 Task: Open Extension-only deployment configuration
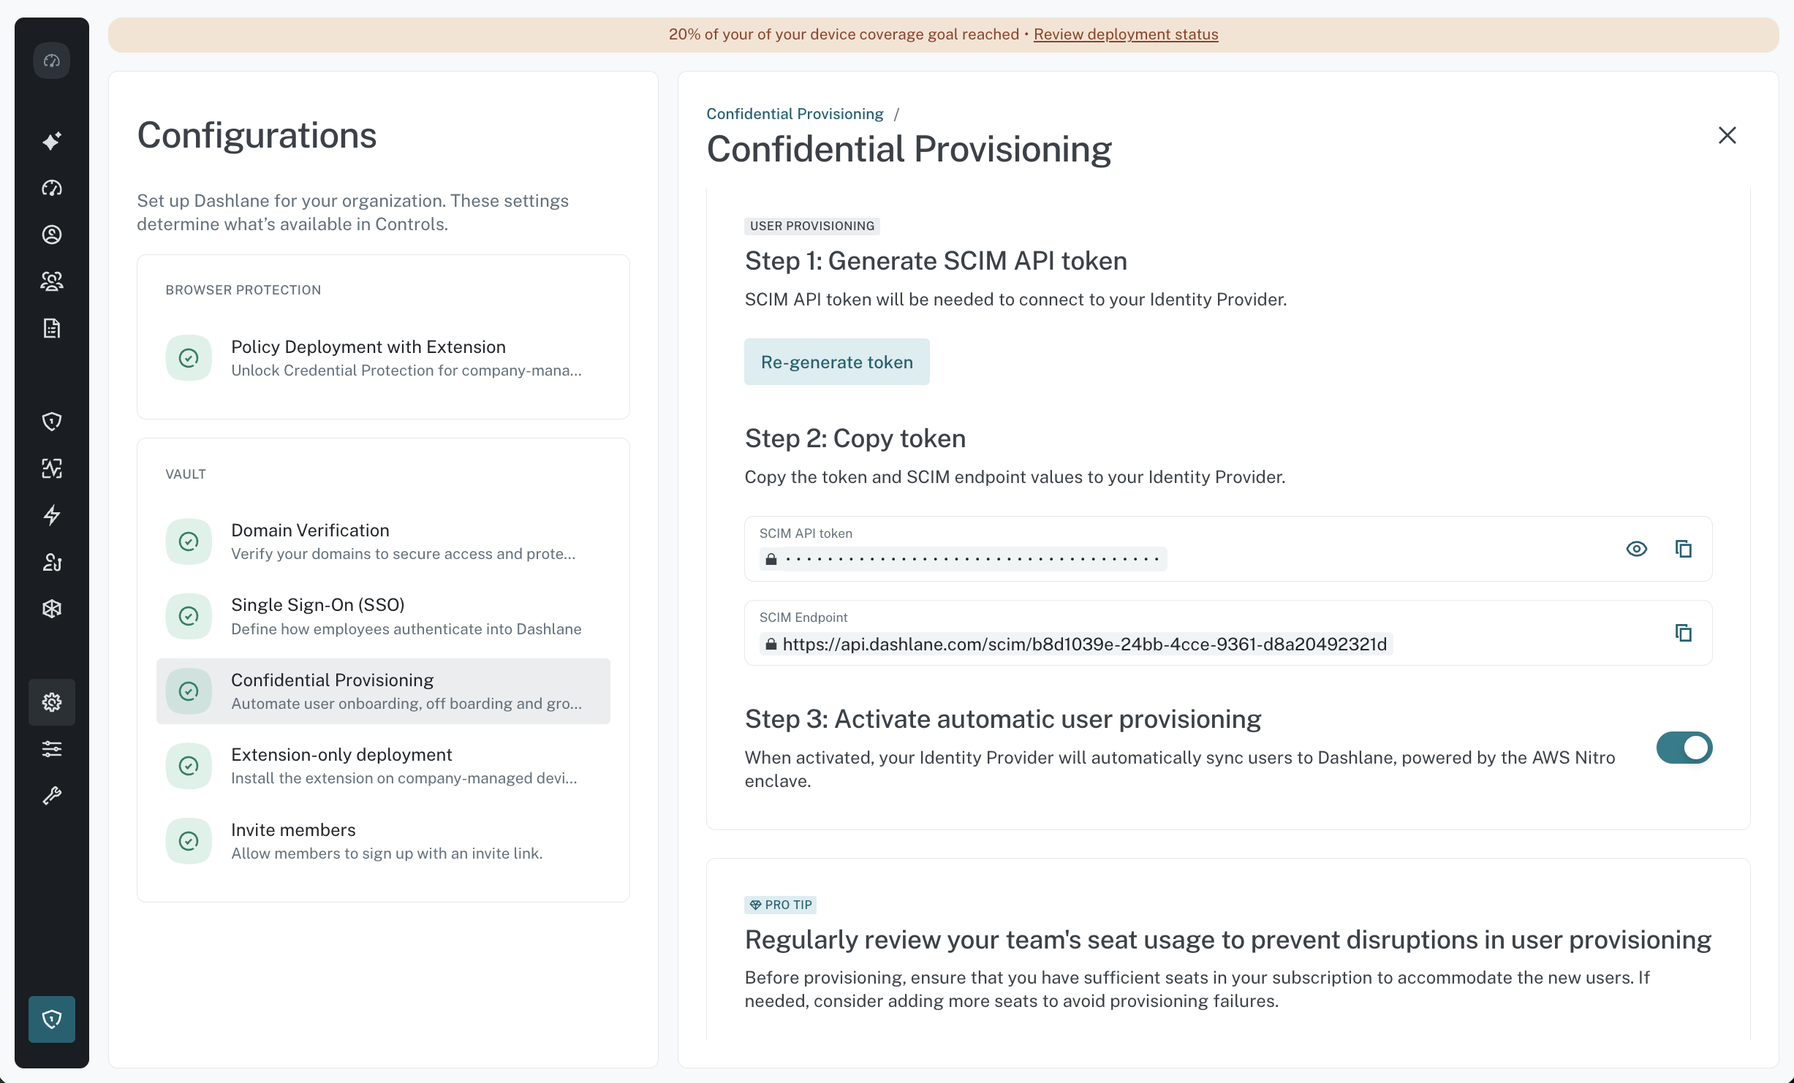(x=383, y=766)
